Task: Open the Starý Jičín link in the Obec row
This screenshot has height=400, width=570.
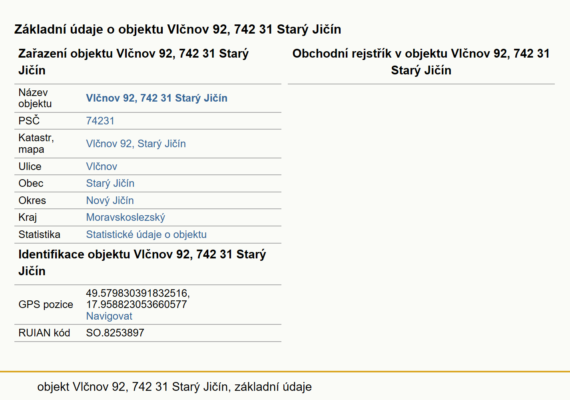Action: click(x=110, y=183)
